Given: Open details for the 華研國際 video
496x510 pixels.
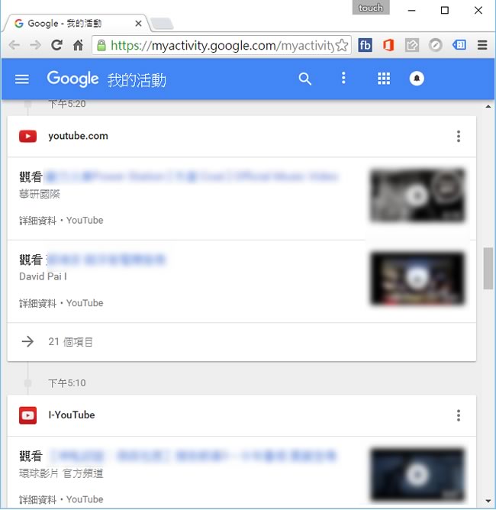Looking at the screenshot, I should pyautogui.click(x=37, y=221).
